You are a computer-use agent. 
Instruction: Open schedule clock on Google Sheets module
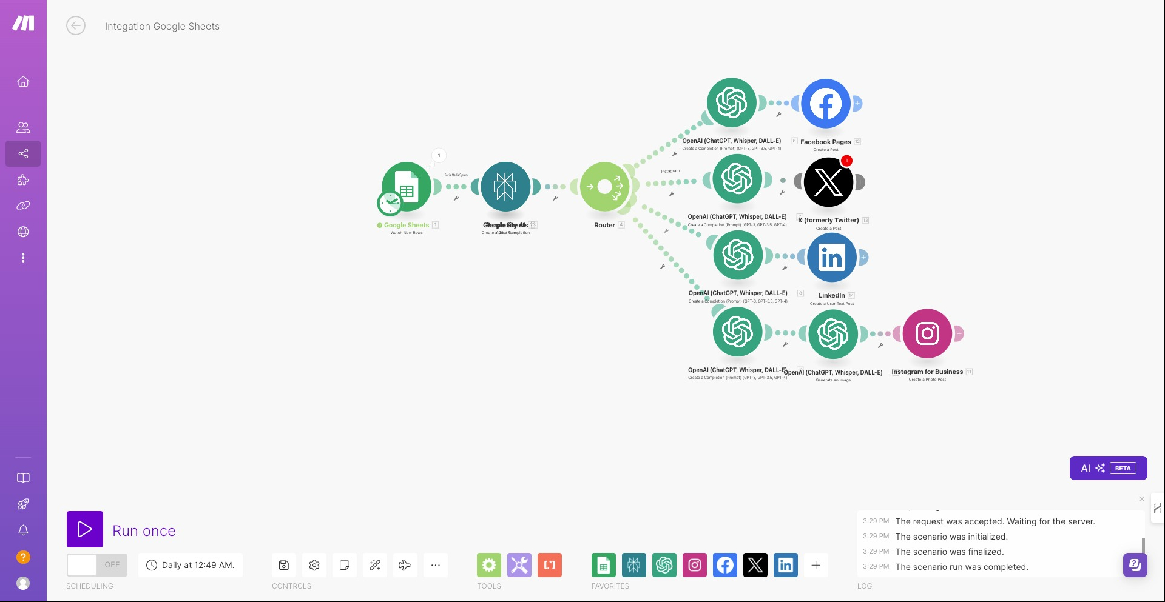(390, 203)
